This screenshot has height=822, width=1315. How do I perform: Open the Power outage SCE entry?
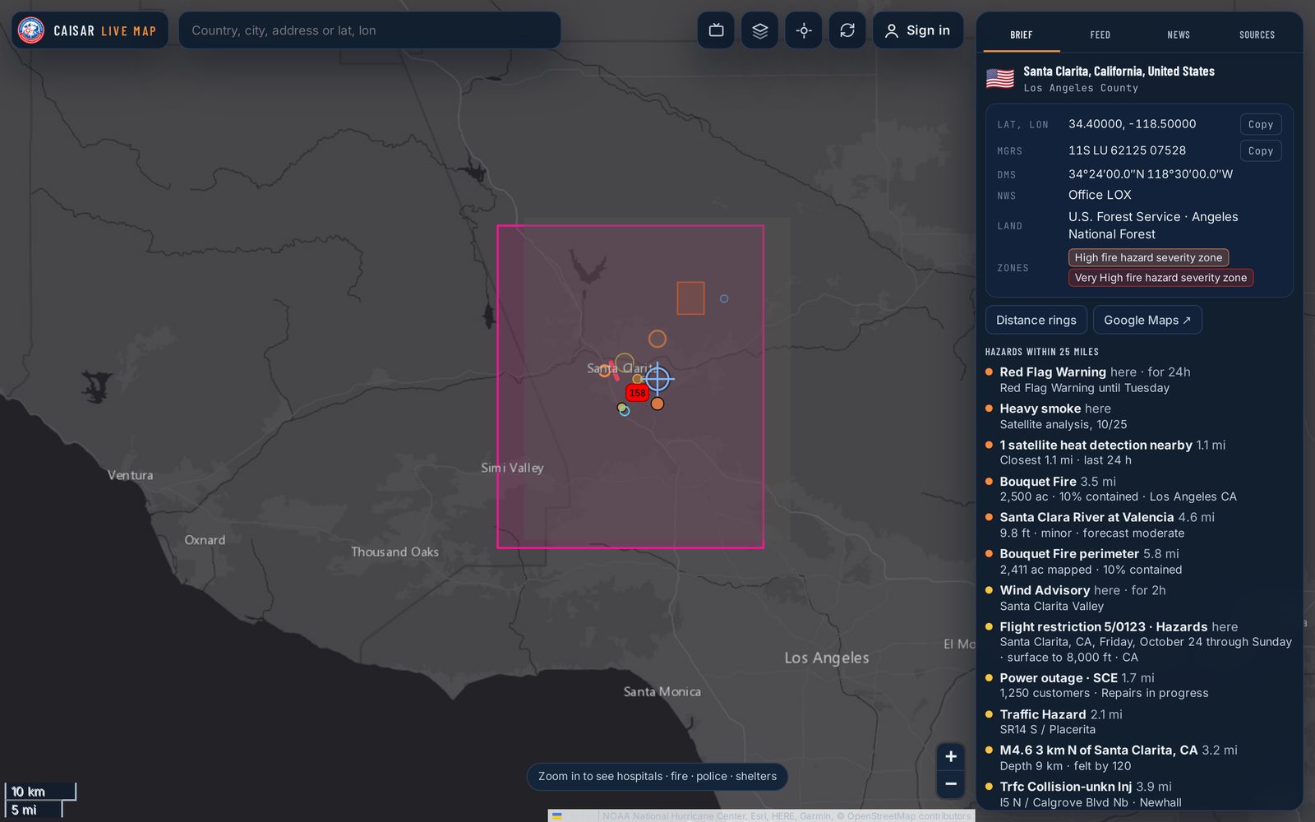(x=1140, y=685)
